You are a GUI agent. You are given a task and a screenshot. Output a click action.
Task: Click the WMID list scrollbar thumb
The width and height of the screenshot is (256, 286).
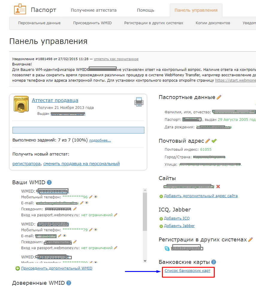(145, 212)
